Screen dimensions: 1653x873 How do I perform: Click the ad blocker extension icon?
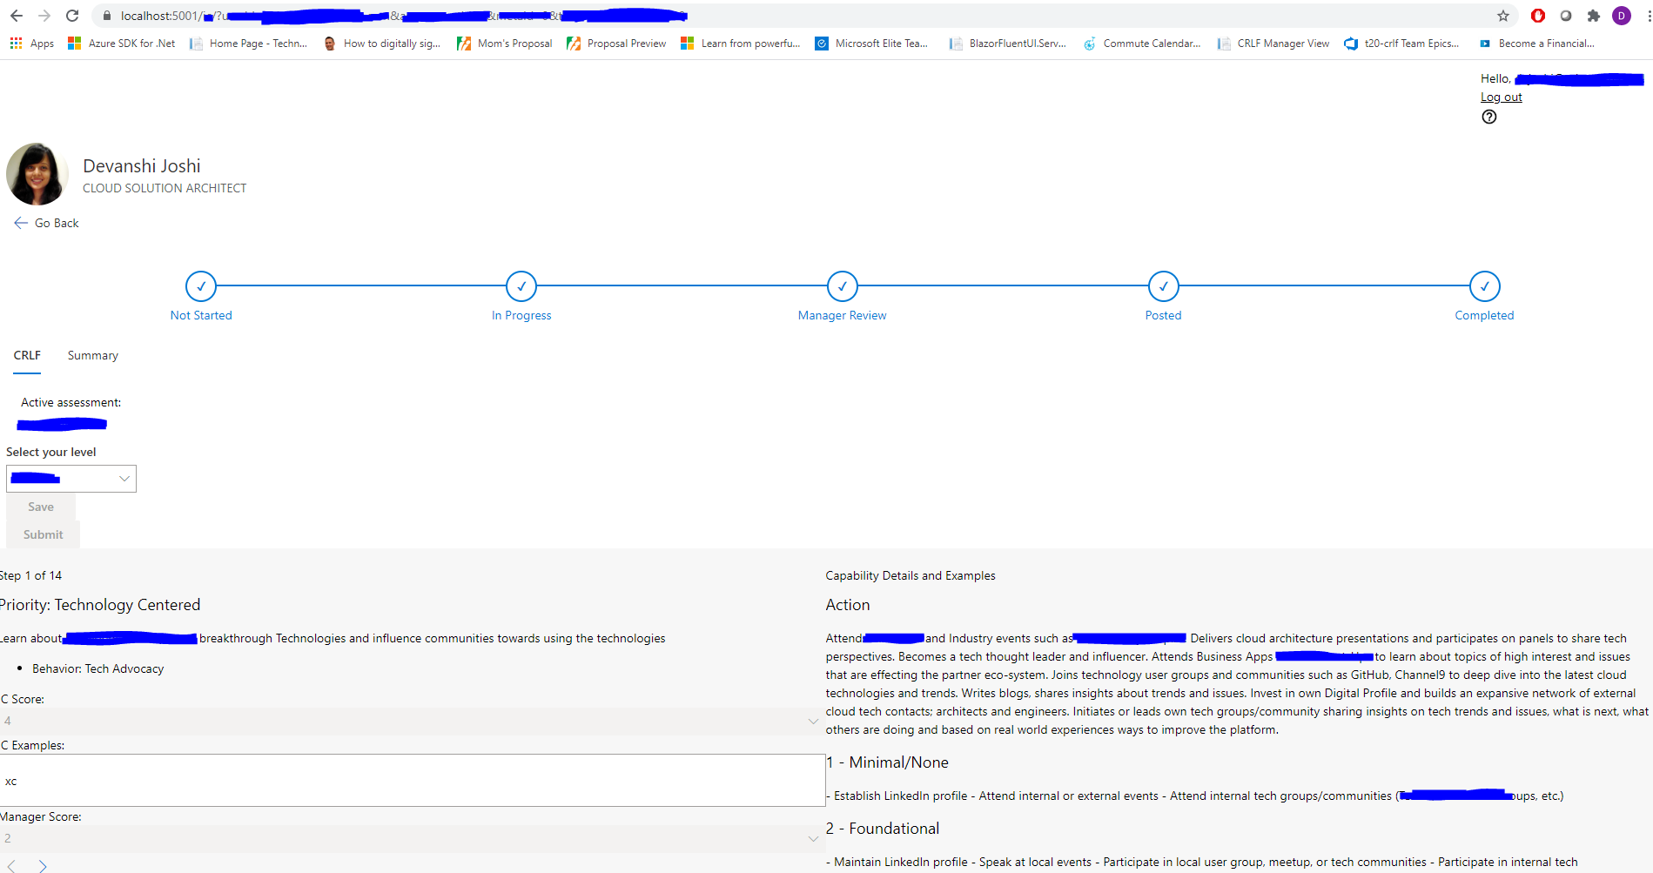click(1537, 15)
